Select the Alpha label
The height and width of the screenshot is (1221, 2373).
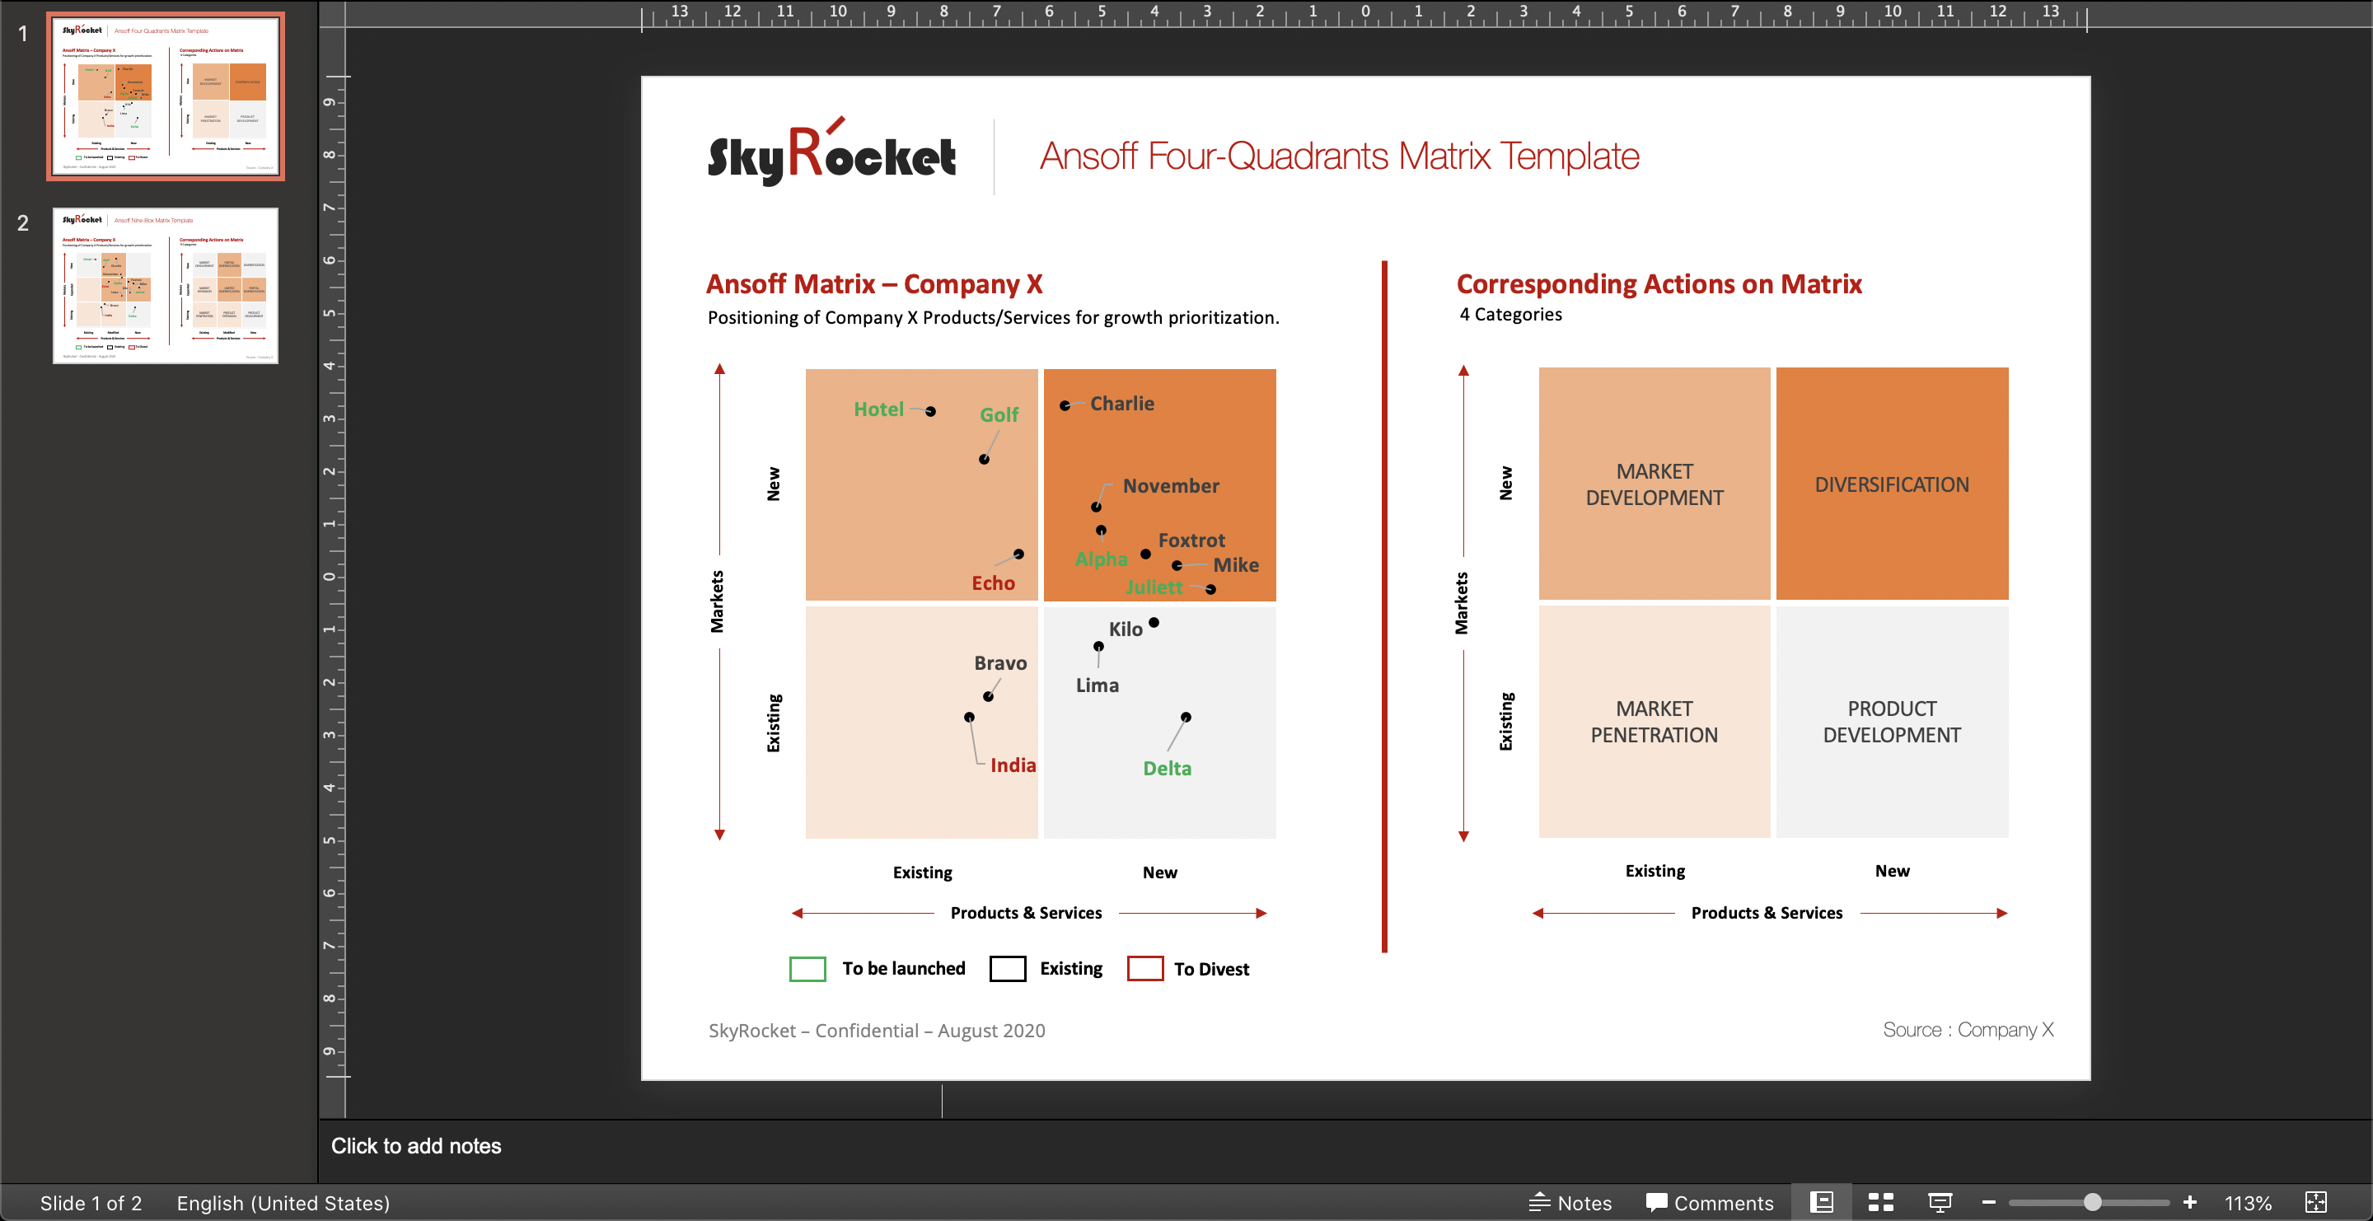coord(1101,559)
